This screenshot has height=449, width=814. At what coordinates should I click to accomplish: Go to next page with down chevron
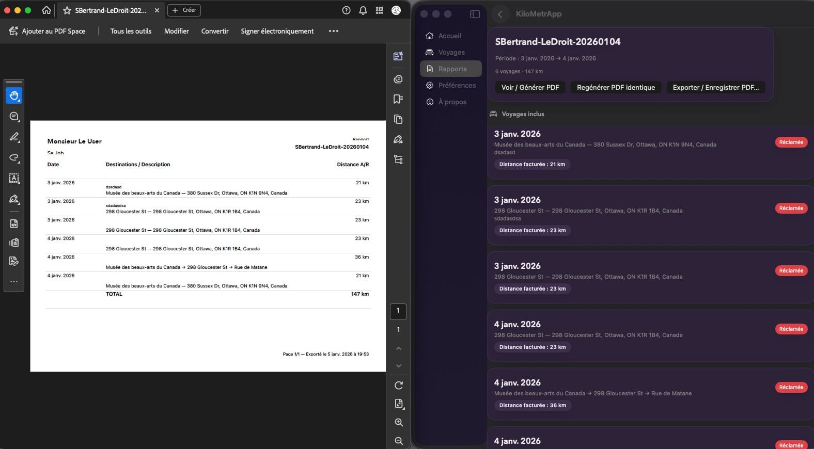[398, 365]
